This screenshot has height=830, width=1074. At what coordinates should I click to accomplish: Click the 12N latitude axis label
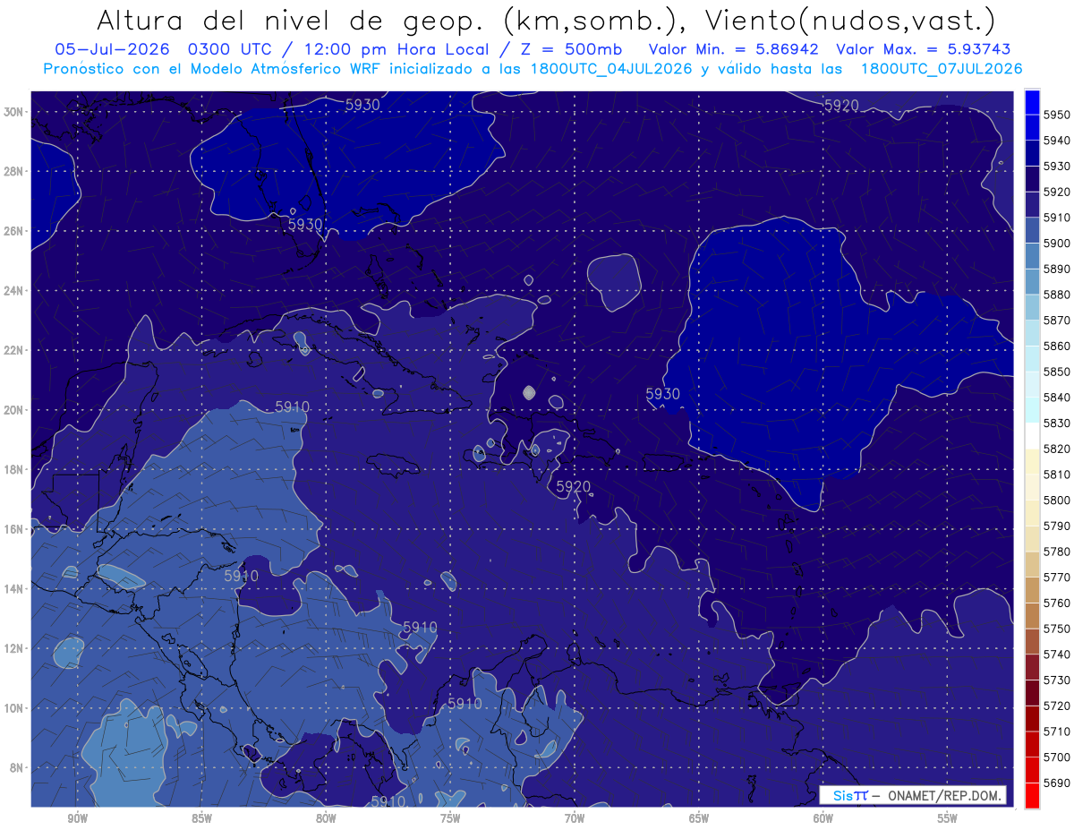point(13,648)
